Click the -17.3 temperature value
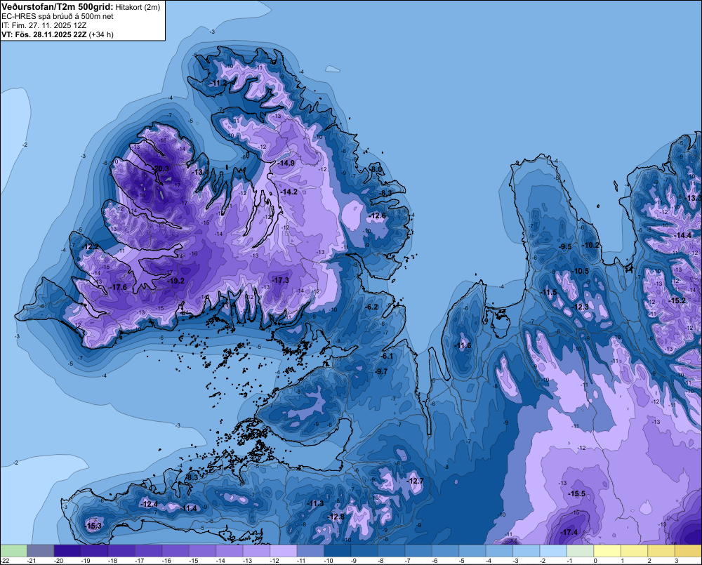 click(x=280, y=280)
